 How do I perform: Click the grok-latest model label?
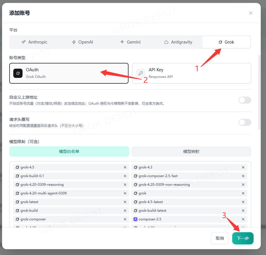[x=29, y=202]
